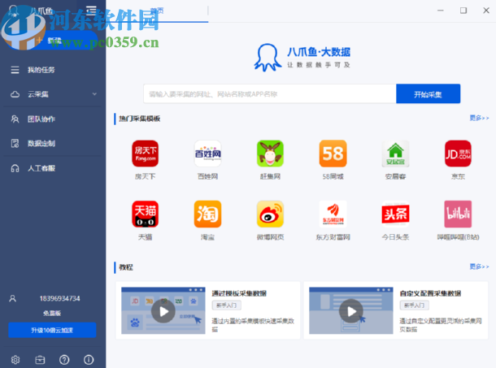Click 更多>> link beside 教程

[479, 266]
